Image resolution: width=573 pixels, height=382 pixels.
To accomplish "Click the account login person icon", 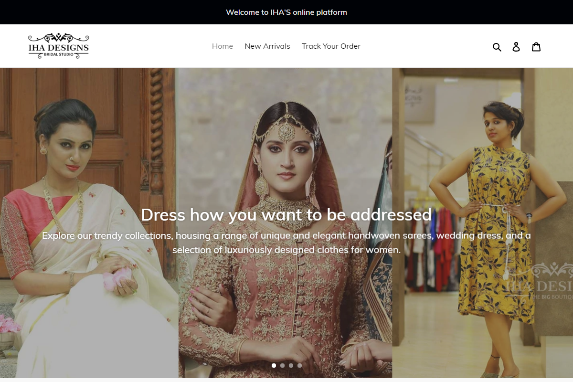I will click(516, 47).
